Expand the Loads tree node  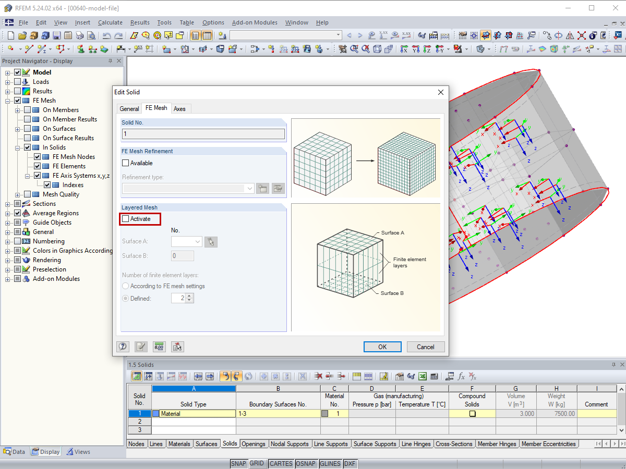tap(8, 82)
